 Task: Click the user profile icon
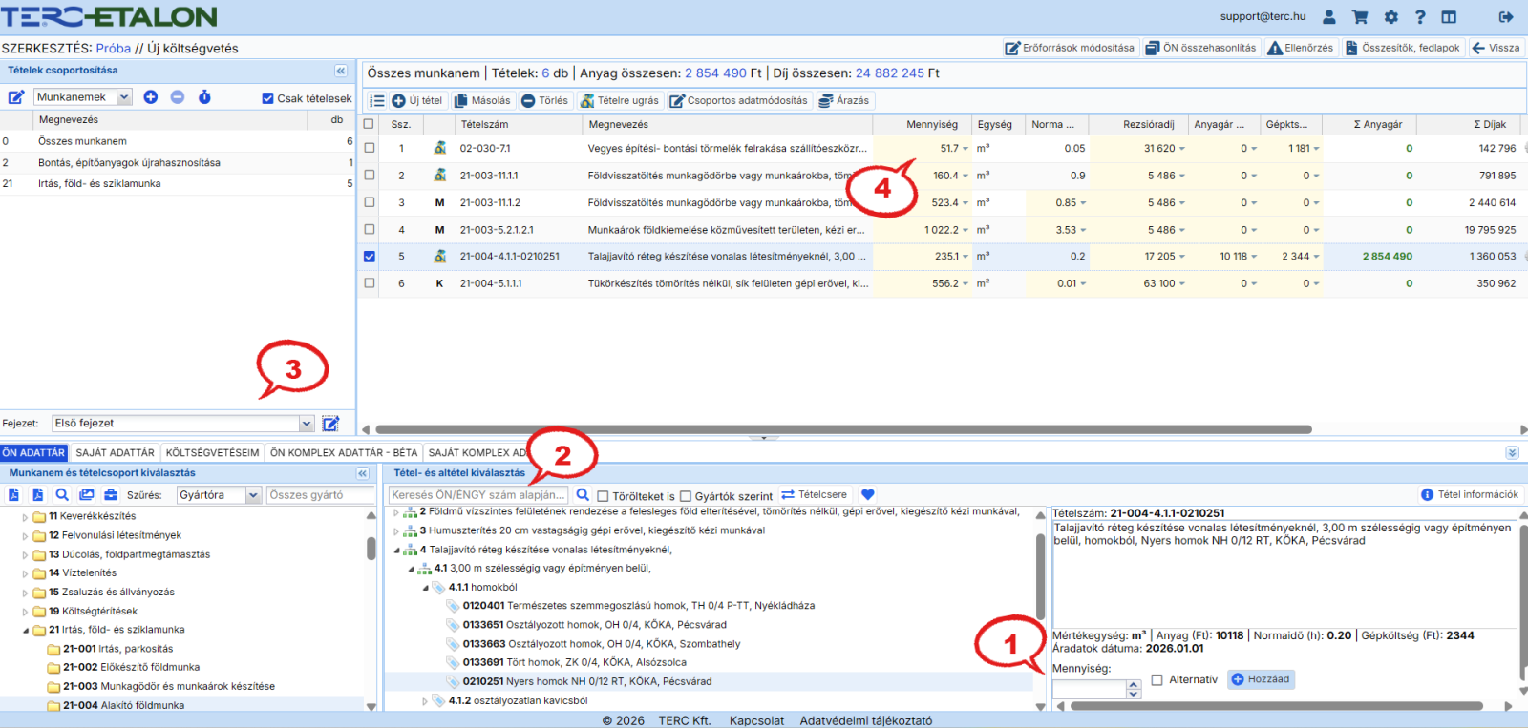pos(1328,17)
